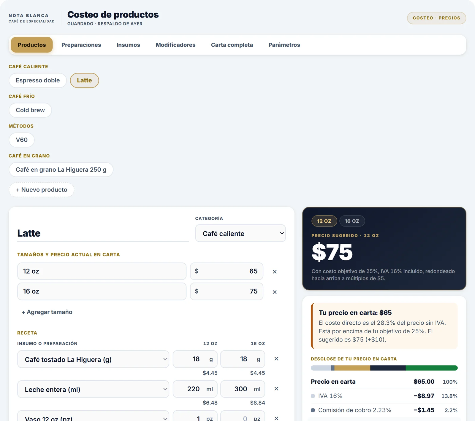The width and height of the screenshot is (475, 421).
Task: Remove the 16 oz size row
Action: (x=275, y=292)
